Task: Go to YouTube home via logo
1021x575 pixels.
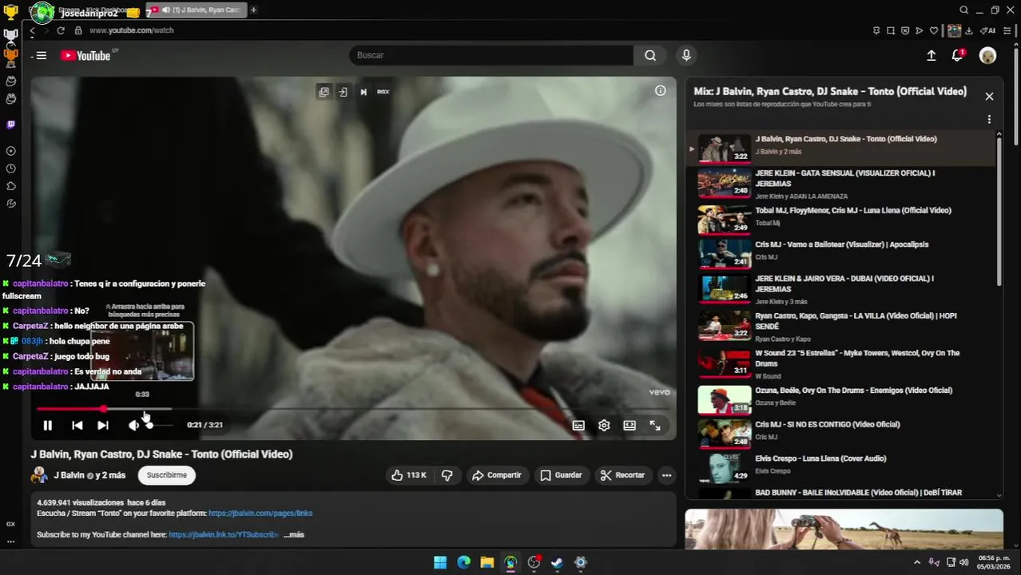Action: point(87,55)
